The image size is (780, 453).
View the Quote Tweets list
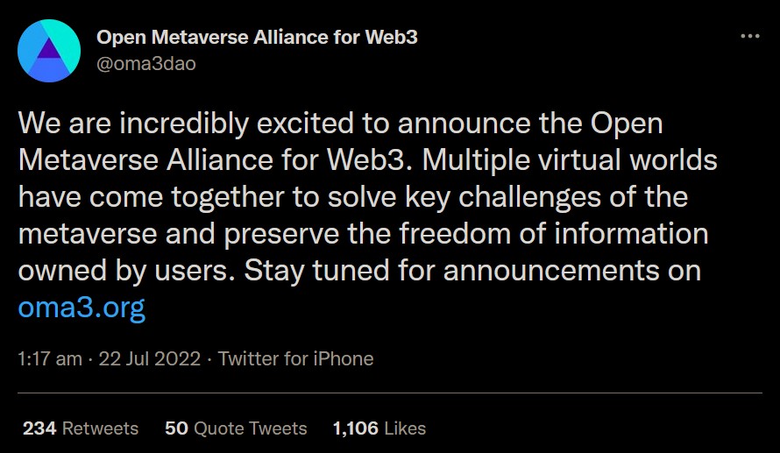tap(236, 428)
